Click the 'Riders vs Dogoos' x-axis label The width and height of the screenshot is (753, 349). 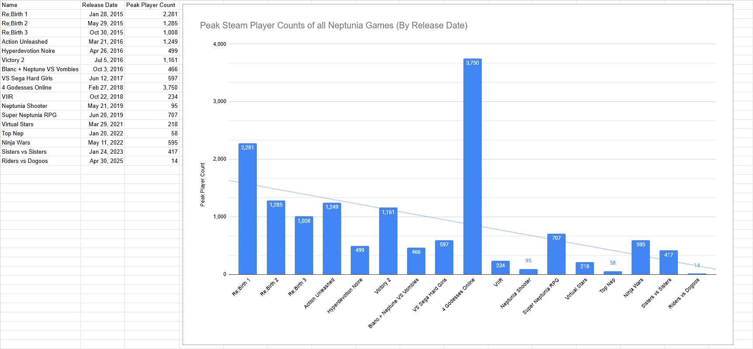(684, 294)
